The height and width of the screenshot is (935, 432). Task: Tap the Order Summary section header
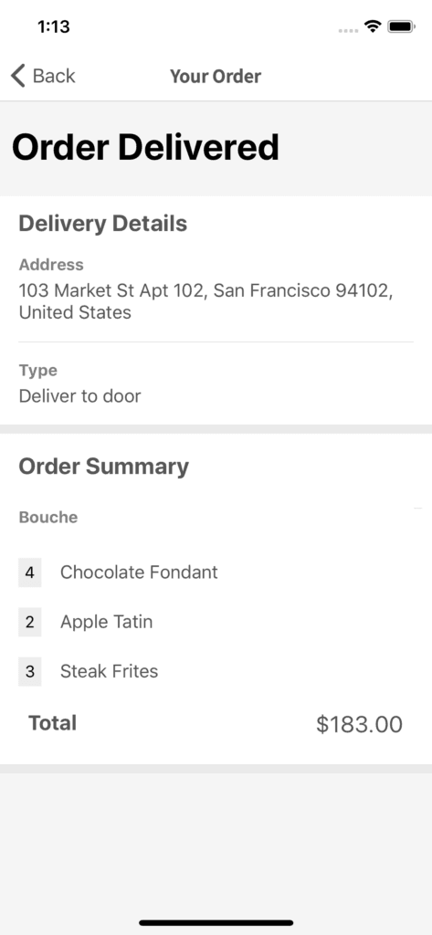(104, 467)
